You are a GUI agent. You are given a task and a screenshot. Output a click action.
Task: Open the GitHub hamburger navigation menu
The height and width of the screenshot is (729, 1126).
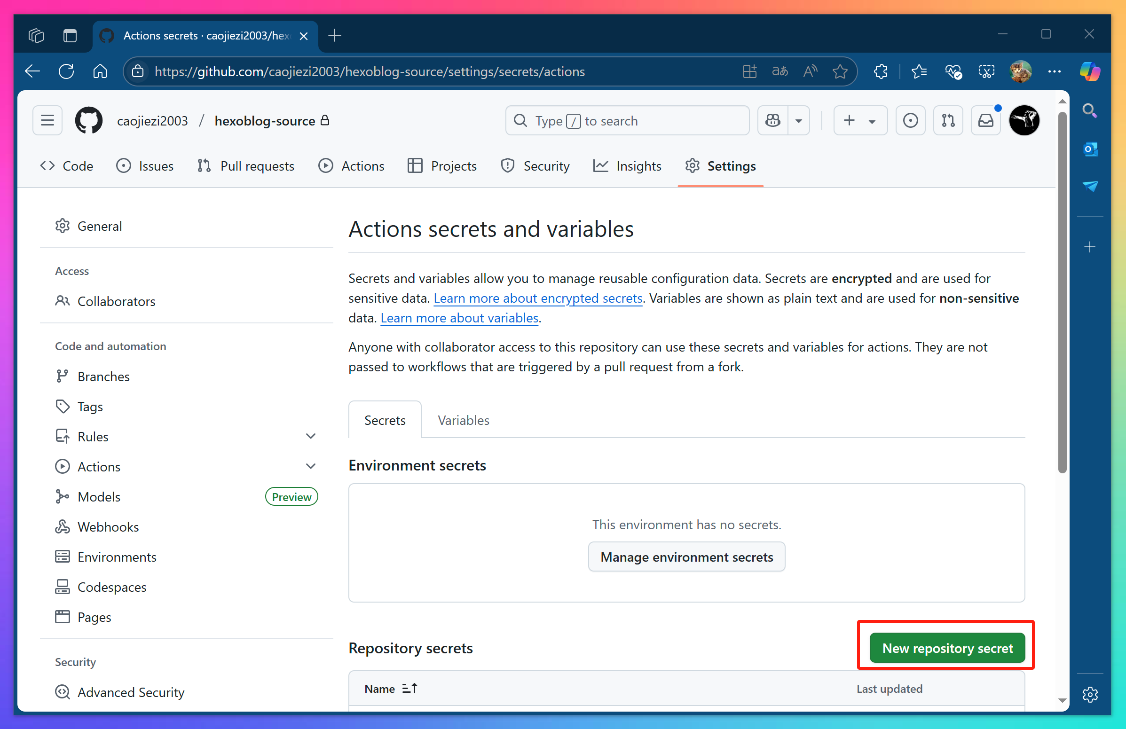click(x=47, y=121)
